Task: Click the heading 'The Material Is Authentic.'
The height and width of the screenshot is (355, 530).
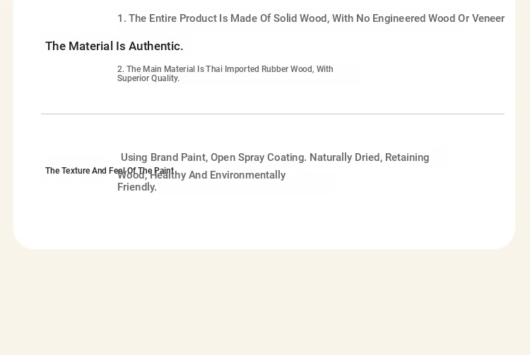Action: pos(114,47)
